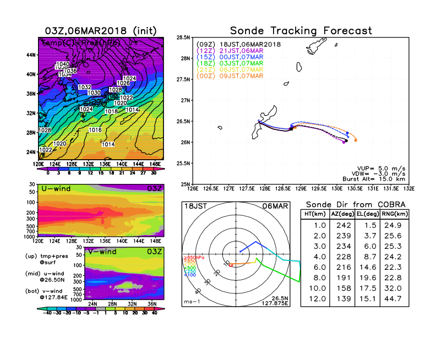Click the "(mid) u-wind @26.50N" caption
The image size is (436, 337).
(x=45, y=276)
